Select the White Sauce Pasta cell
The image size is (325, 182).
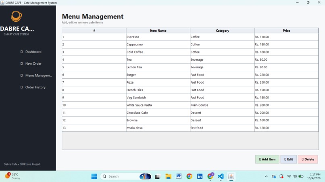158,105
